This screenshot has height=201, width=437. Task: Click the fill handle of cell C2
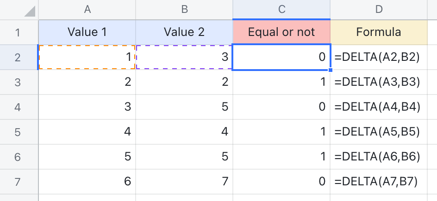(x=330, y=70)
